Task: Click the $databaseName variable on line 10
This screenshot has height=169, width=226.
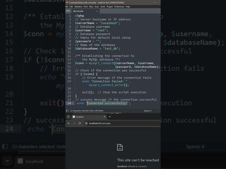Action: click(86, 49)
